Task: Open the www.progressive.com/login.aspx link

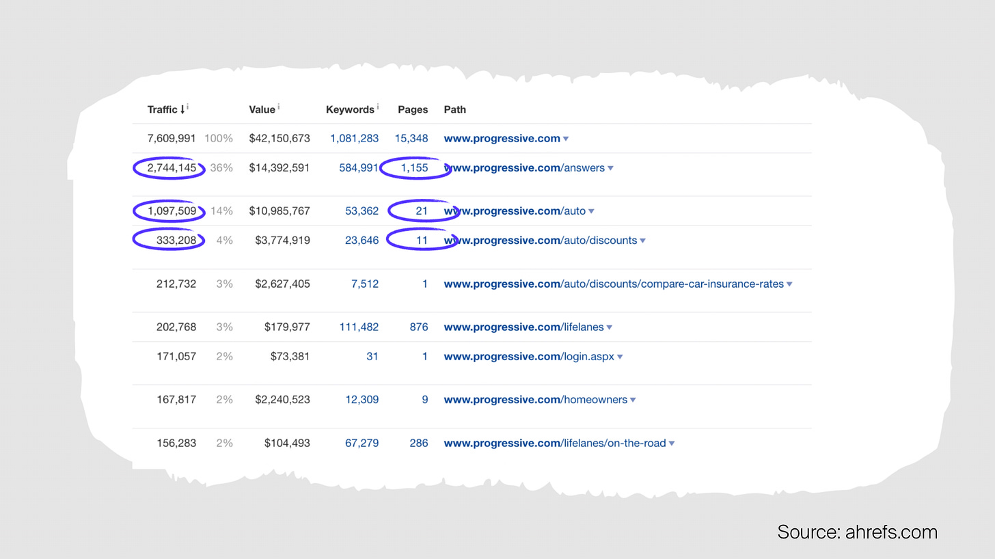Action: 529,356
